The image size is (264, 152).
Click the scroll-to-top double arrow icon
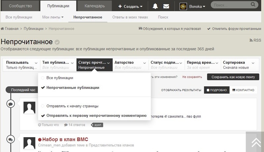pyautogui.click(x=256, y=142)
